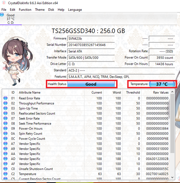180x183 pixels.
Task: Click the Transfer Mode field SATA/600
Action: [x=91, y=58]
